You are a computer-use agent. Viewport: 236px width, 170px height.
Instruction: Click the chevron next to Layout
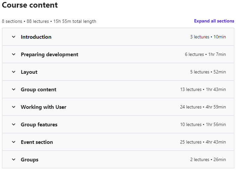click(14, 72)
